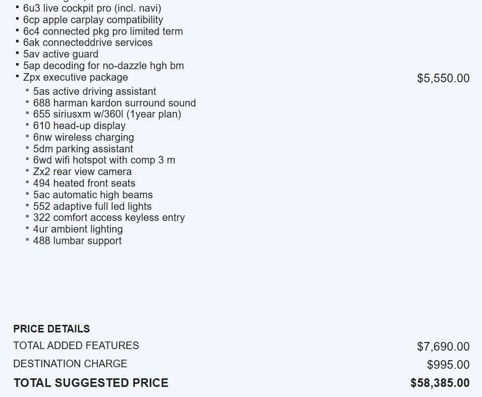
Task: Click the $7,690.00 total added features amount
Action: pos(443,347)
